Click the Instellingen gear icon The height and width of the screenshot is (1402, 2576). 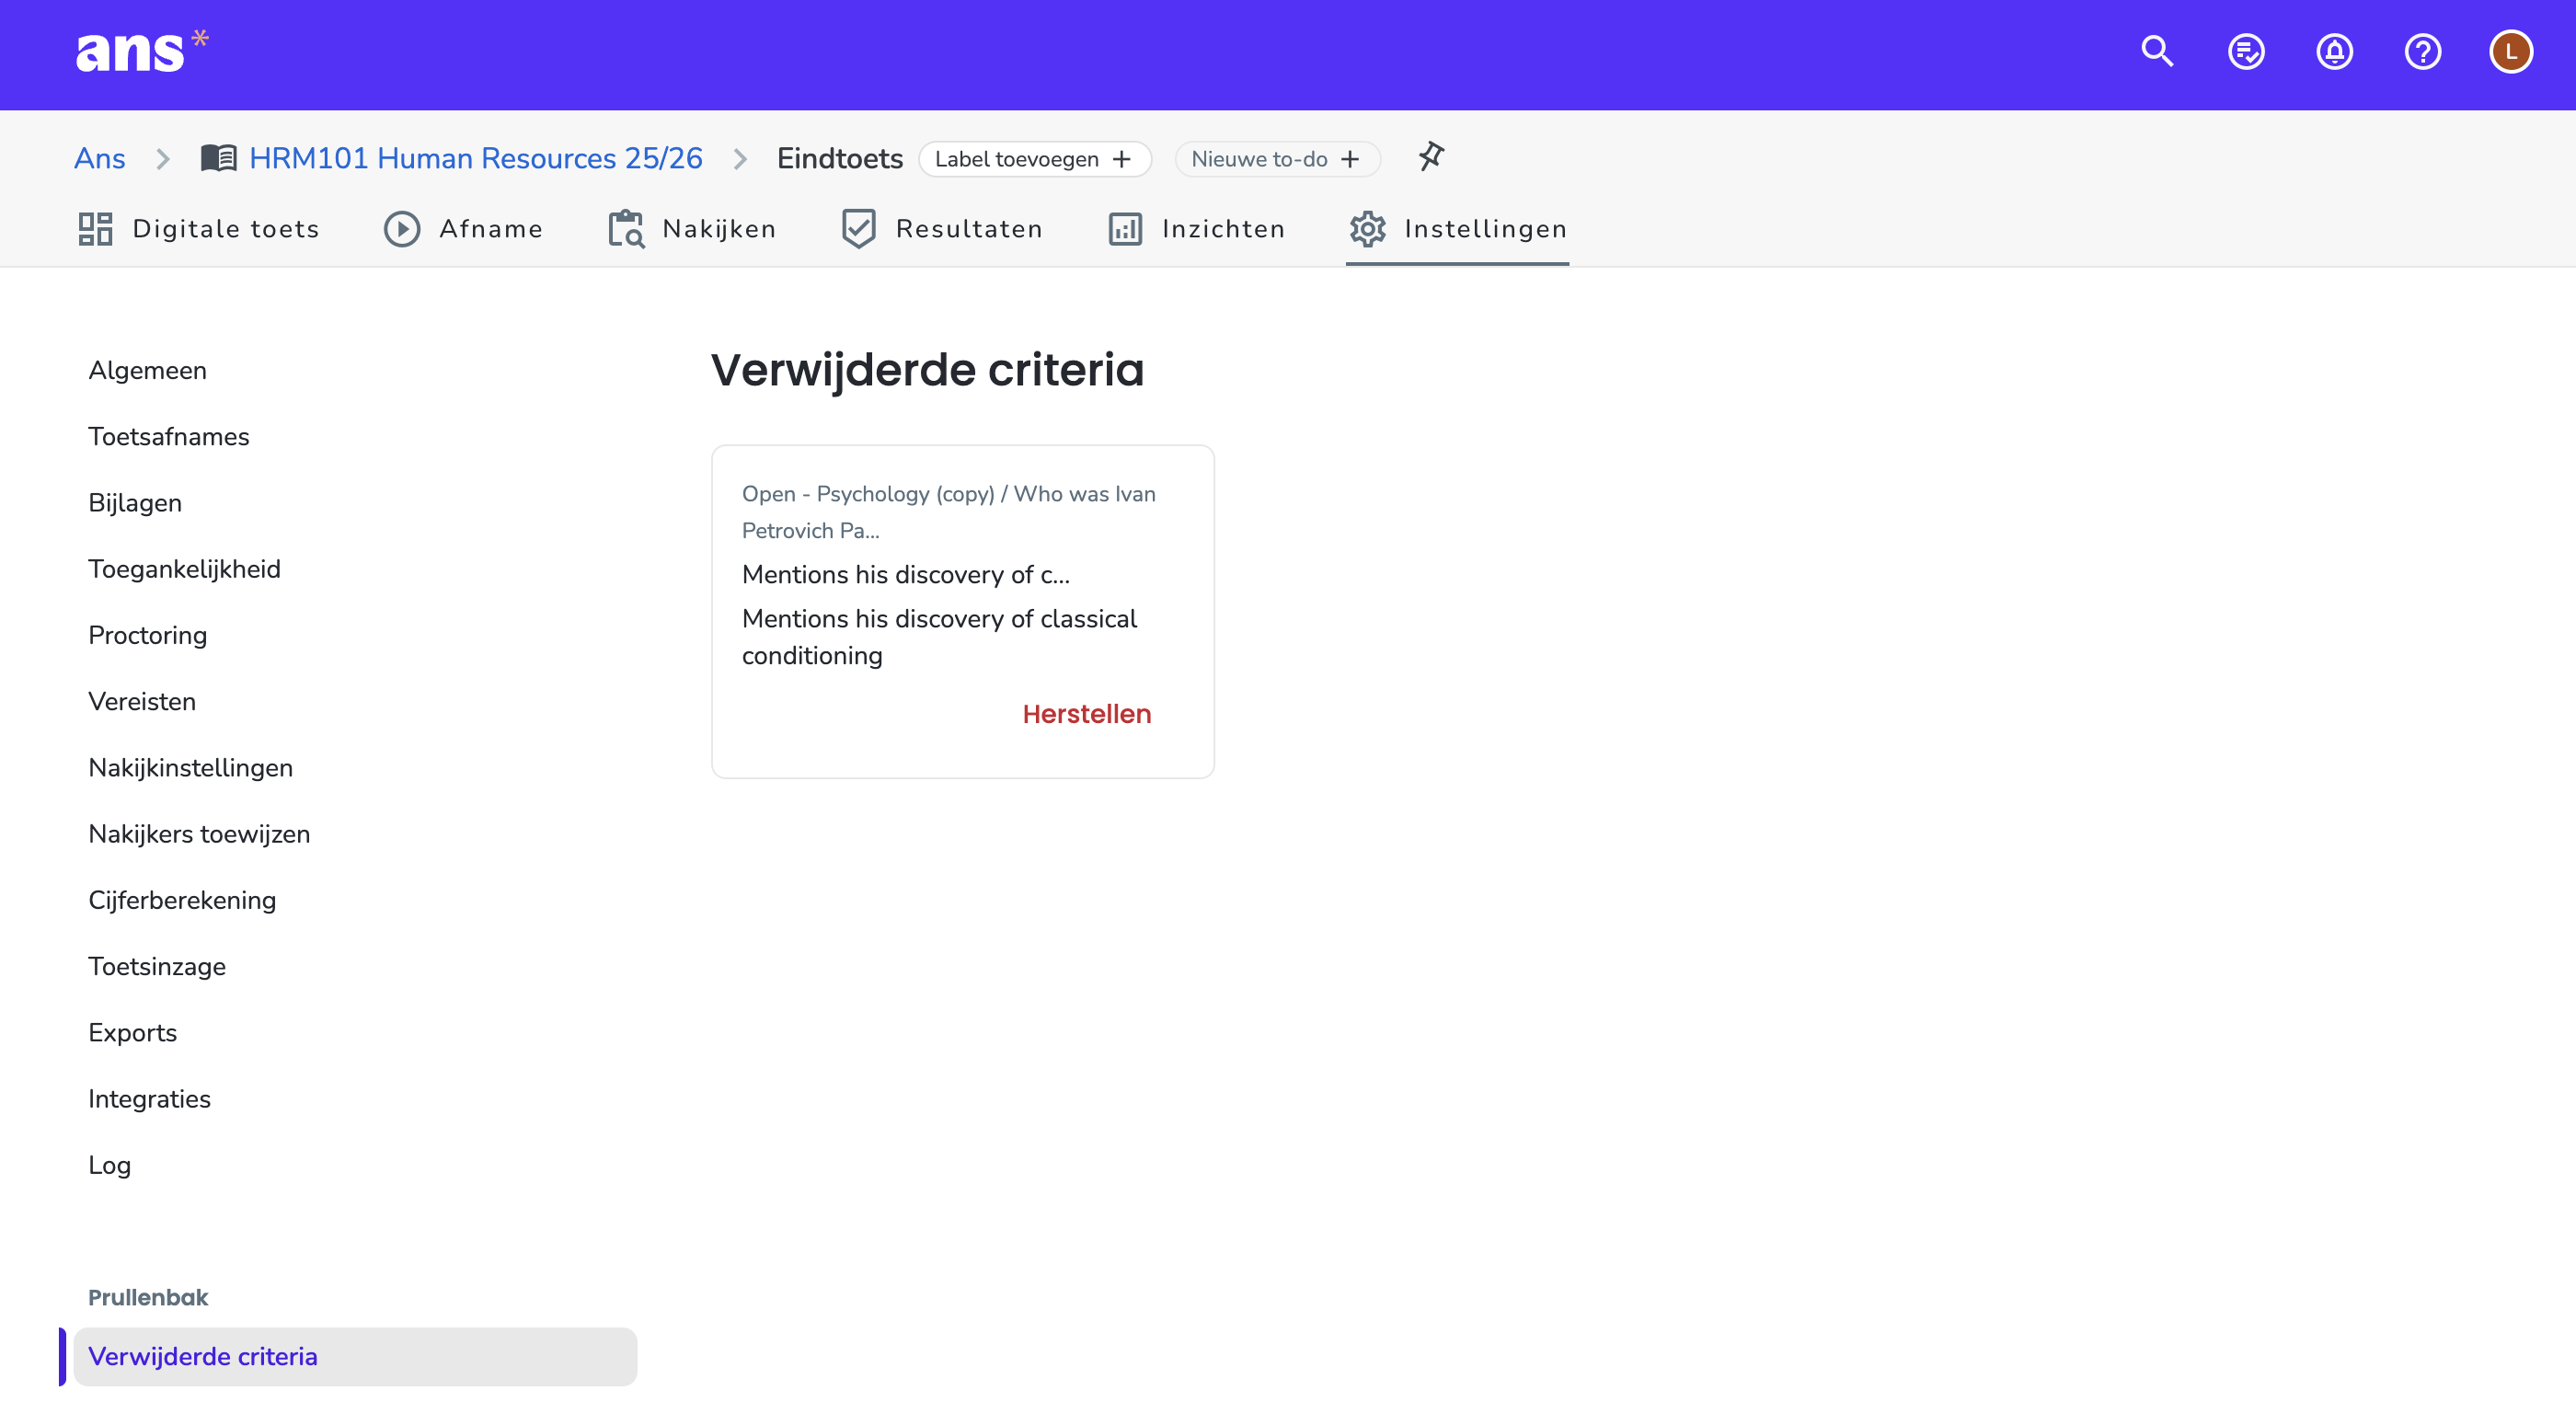click(1367, 229)
